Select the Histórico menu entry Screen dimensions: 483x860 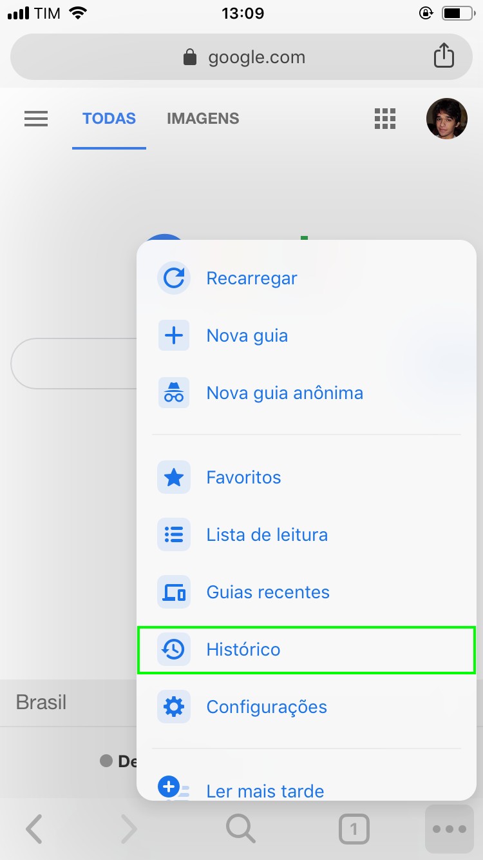243,650
